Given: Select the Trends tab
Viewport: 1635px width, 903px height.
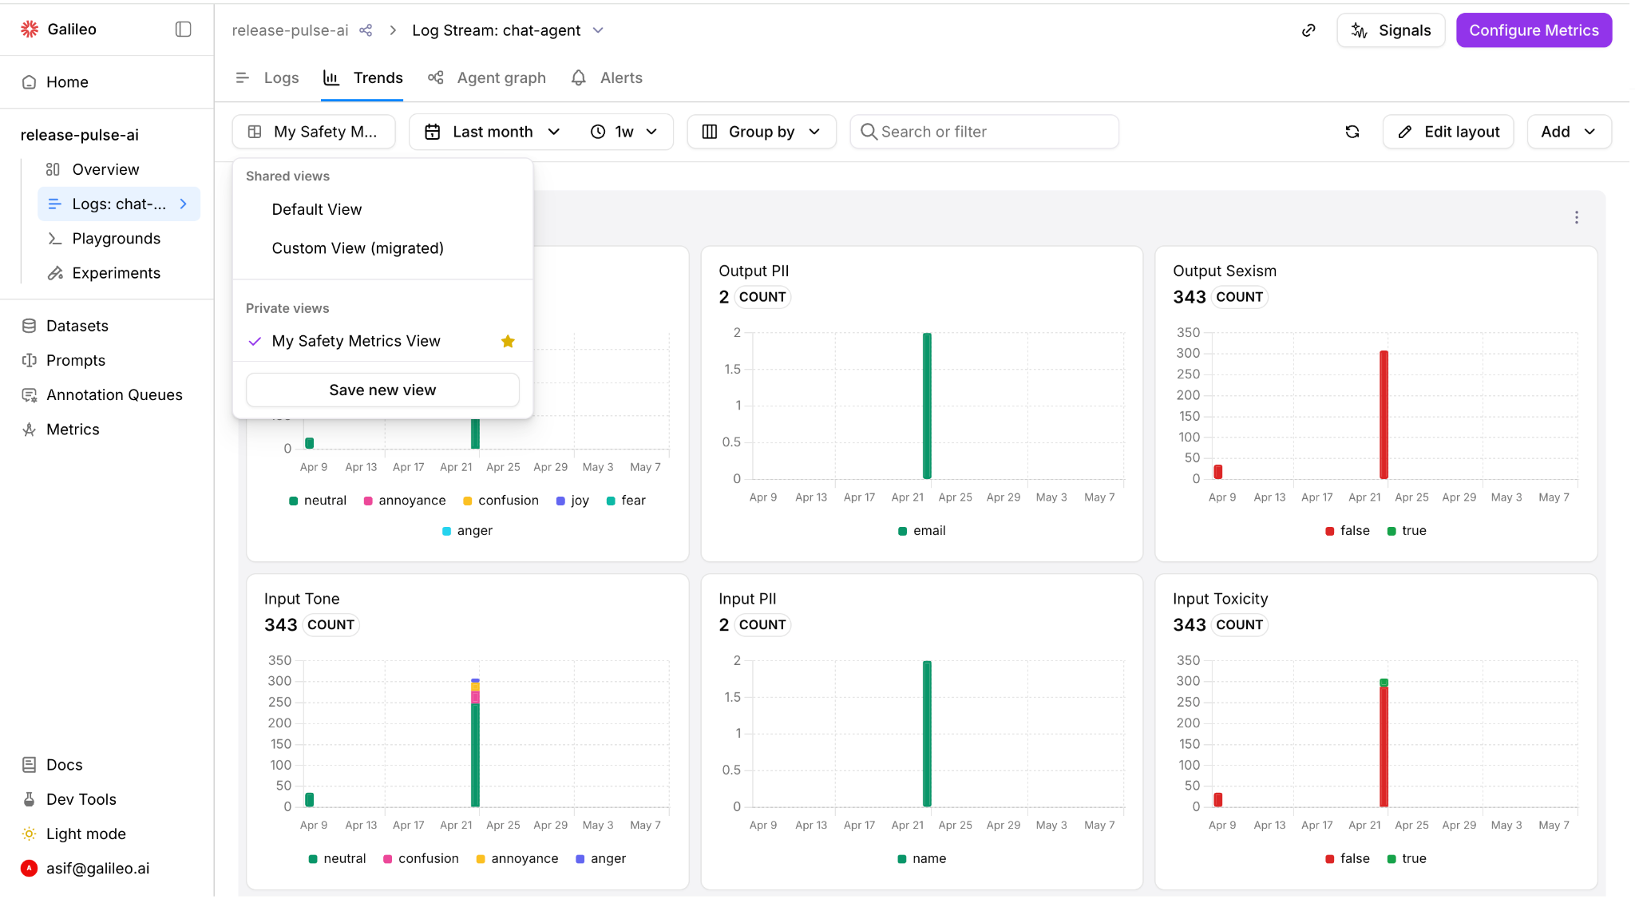Looking at the screenshot, I should point(362,77).
